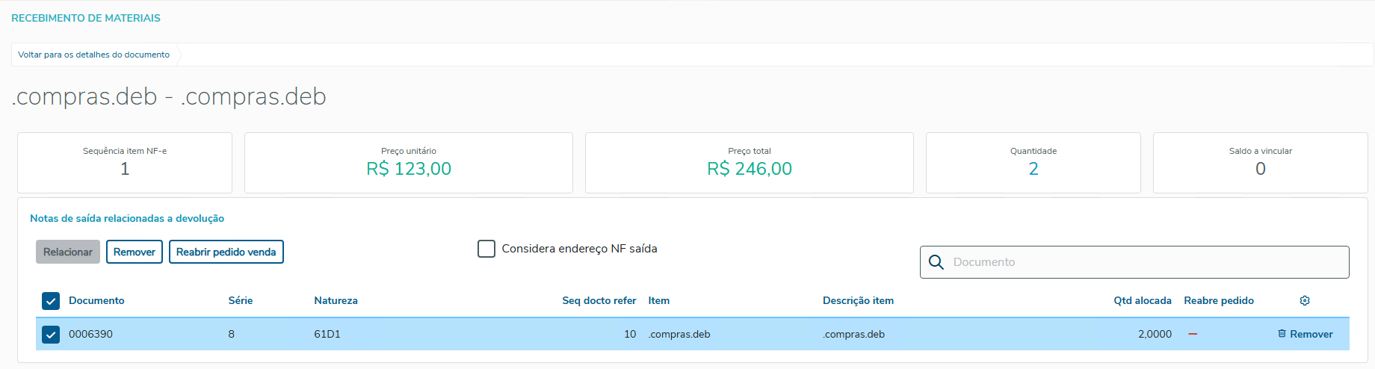The width and height of the screenshot is (1375, 369).
Task: Sort by Natureza column header
Action: [x=336, y=300]
